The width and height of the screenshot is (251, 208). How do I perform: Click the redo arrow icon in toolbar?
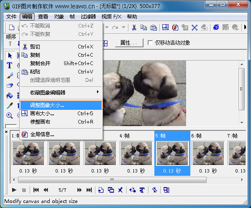click(x=115, y=28)
